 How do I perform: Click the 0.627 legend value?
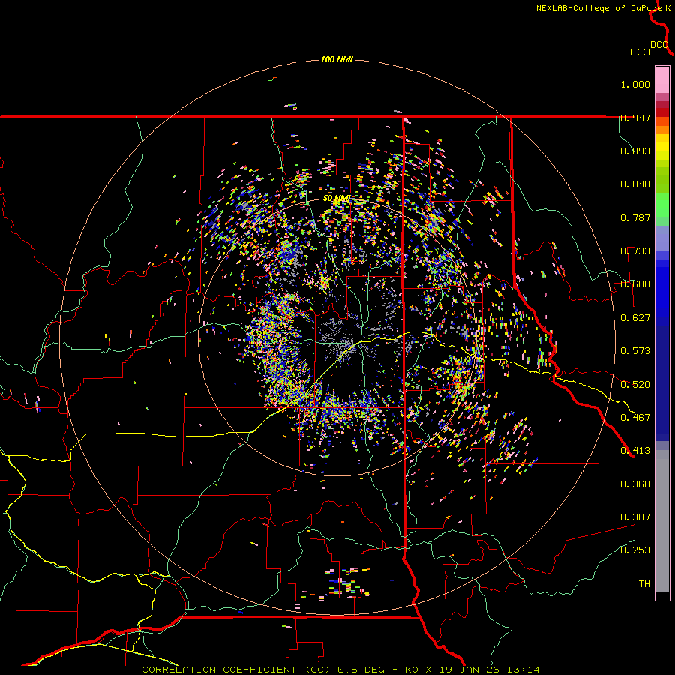point(635,318)
